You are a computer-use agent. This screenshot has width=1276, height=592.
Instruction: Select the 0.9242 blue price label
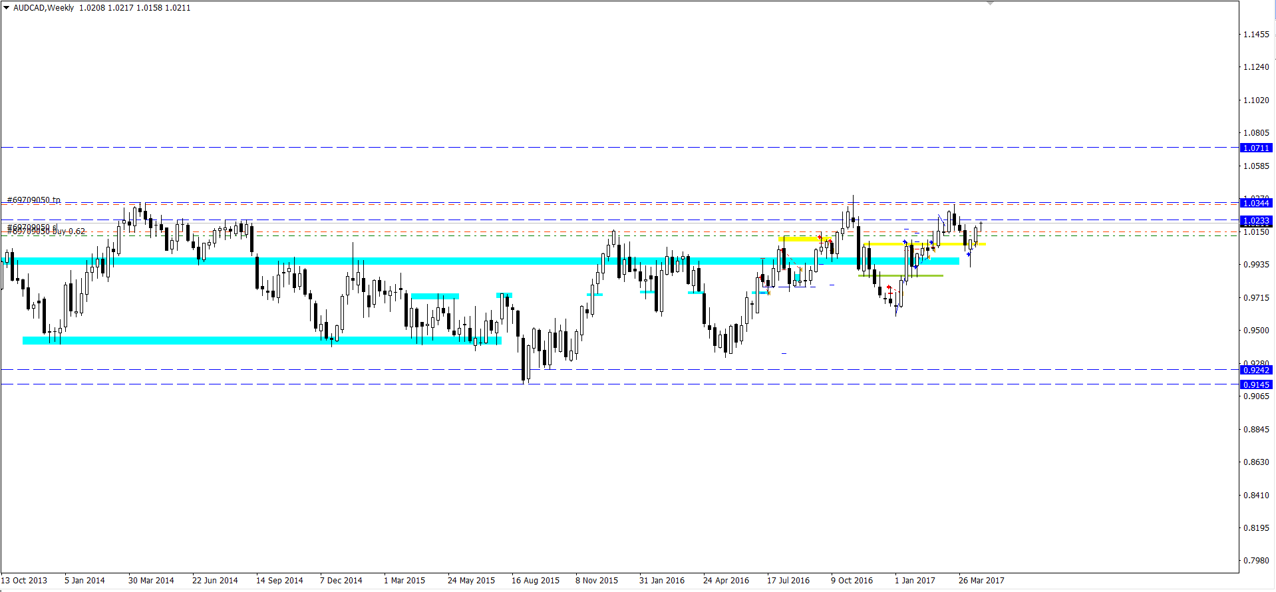[1256, 370]
